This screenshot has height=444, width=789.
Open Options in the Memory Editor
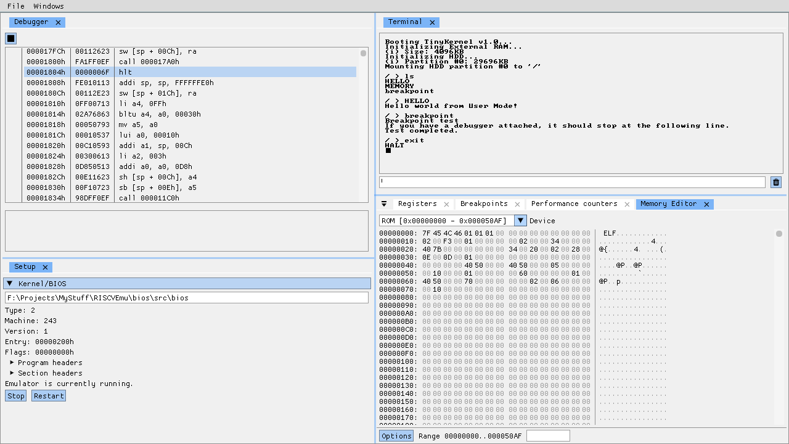point(396,435)
